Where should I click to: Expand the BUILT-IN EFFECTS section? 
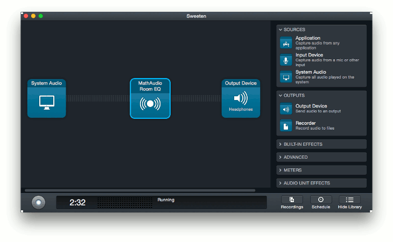click(321, 144)
